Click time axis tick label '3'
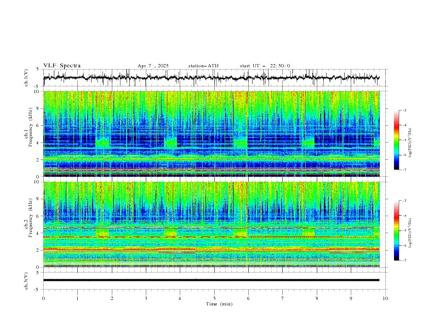 tap(146, 298)
